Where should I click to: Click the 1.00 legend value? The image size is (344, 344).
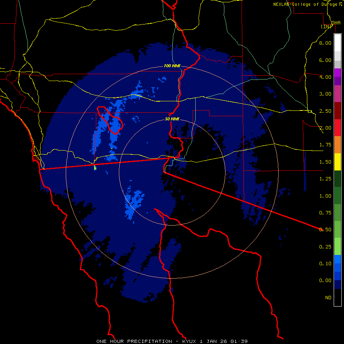pos(325,196)
